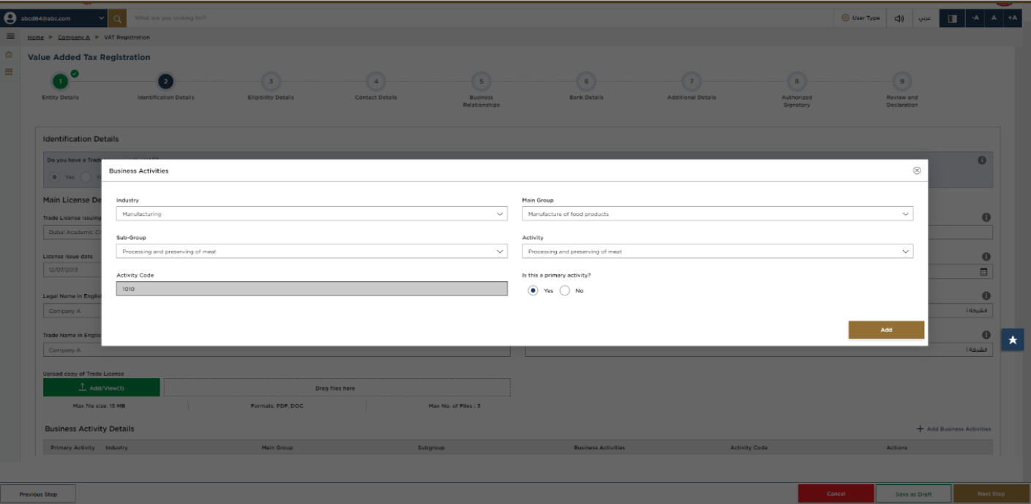Screen dimensions: 1031x504
Task: Reset font size with the plain A button
Action: pos(994,18)
